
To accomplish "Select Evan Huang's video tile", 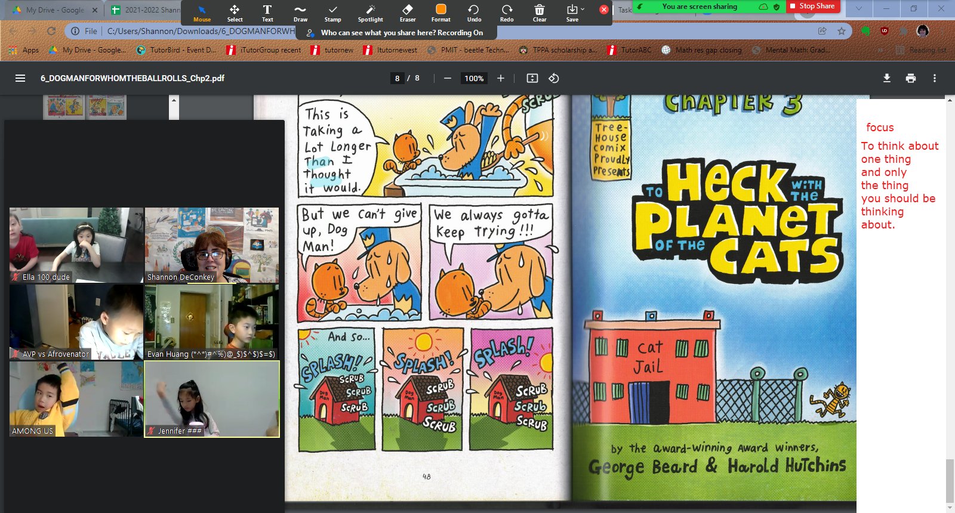I will pos(212,322).
